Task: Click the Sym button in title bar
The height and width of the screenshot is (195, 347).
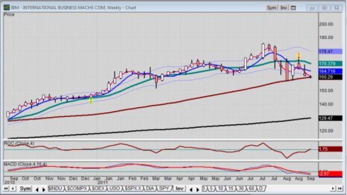Action: pyautogui.click(x=272, y=8)
